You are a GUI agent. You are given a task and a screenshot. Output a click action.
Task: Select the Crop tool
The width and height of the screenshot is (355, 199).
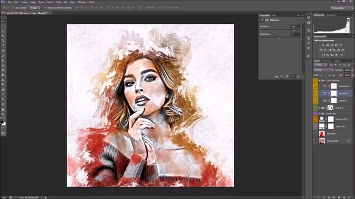pyautogui.click(x=3, y=41)
